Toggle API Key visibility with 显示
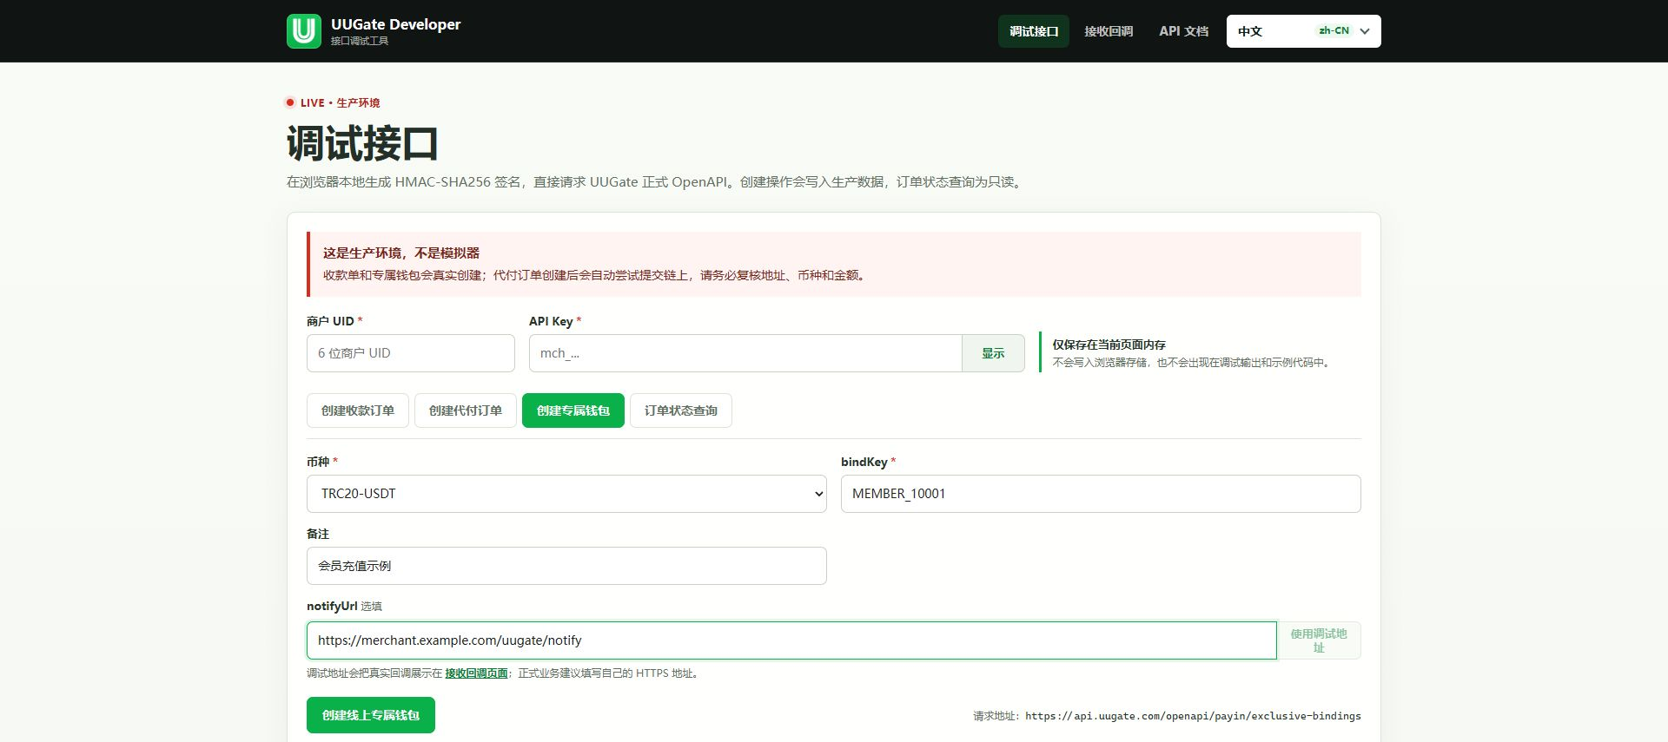This screenshot has width=1668, height=742. coord(993,353)
